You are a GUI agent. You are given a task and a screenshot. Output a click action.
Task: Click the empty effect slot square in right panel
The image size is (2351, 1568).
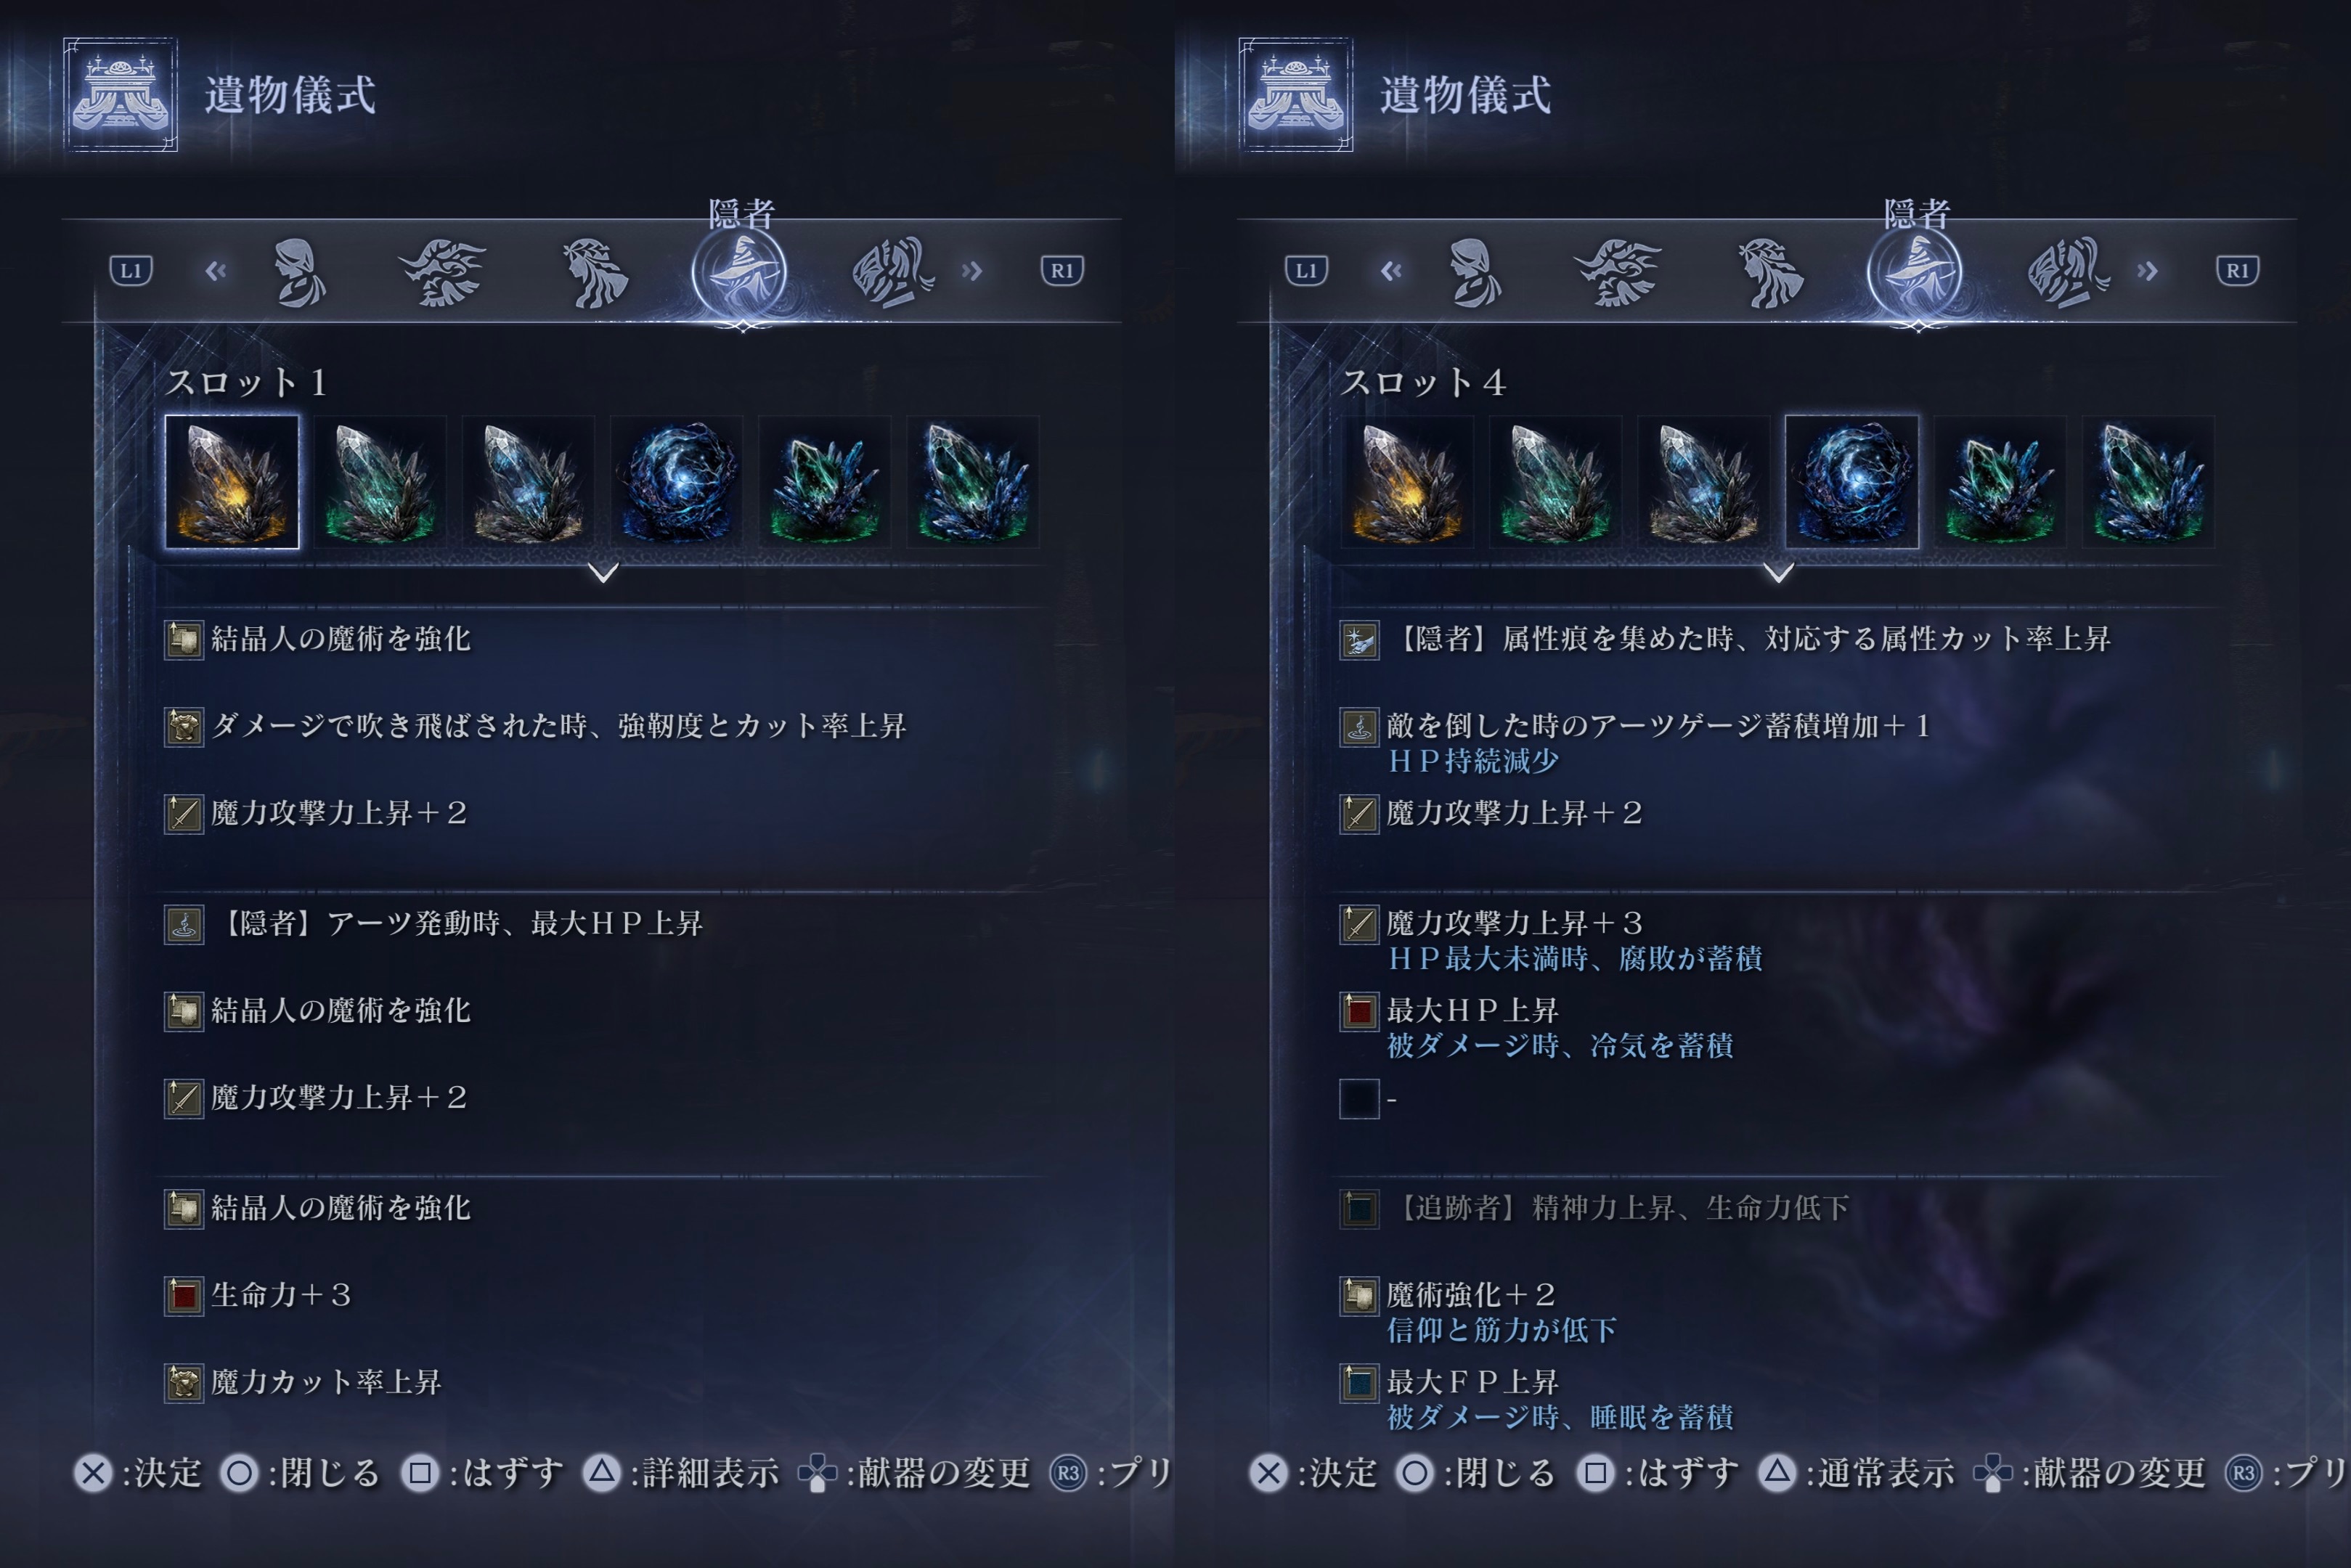pyautogui.click(x=1359, y=1099)
